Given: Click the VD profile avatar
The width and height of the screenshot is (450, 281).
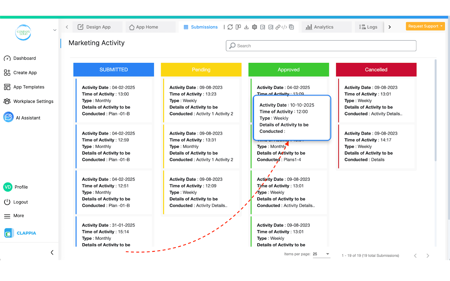Looking at the screenshot, I should click(x=8, y=187).
